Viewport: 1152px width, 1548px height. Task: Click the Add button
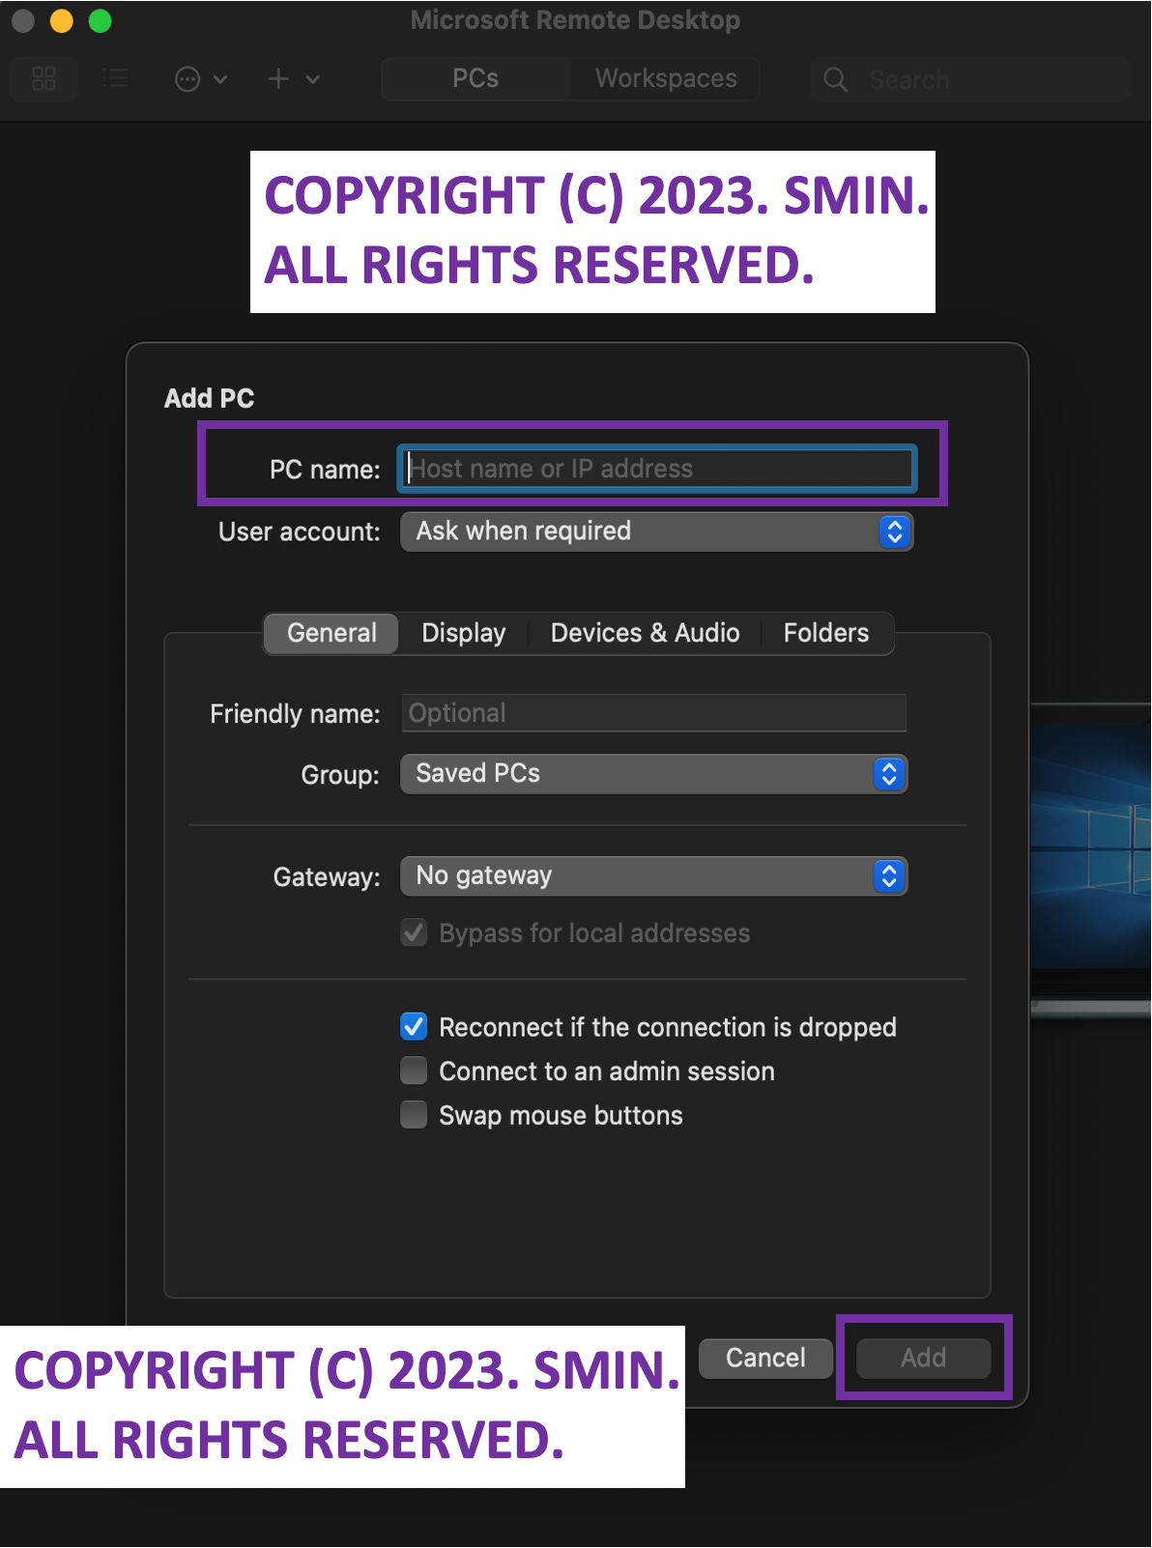pos(924,1359)
